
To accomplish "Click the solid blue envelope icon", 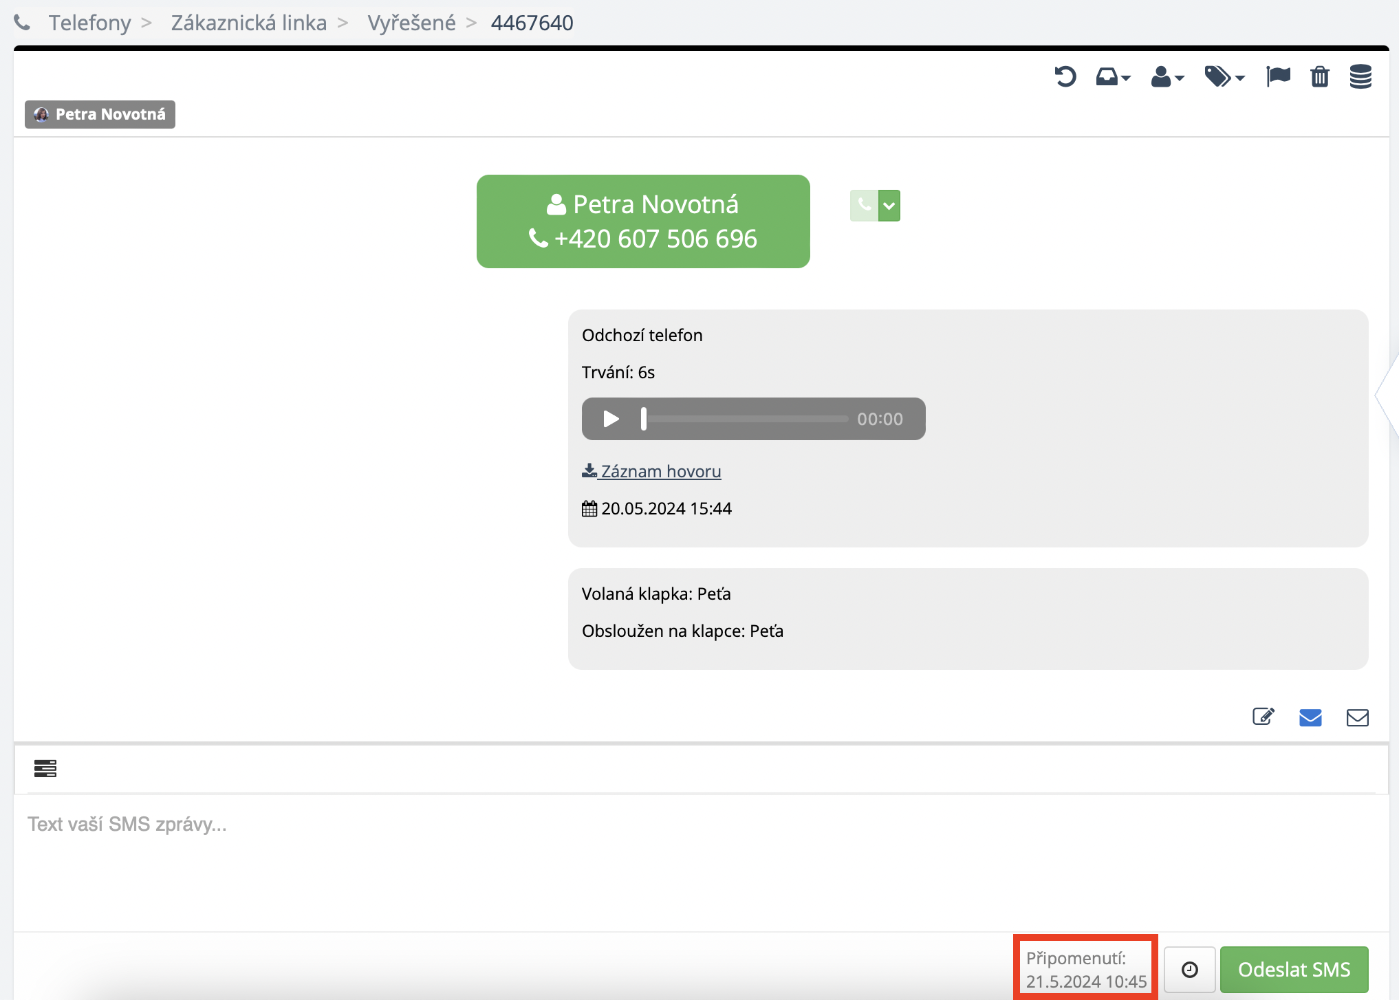I will coord(1310,717).
